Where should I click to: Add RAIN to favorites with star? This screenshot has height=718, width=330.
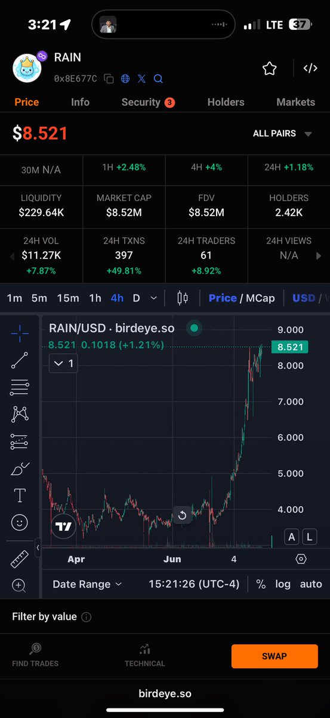[x=270, y=69]
